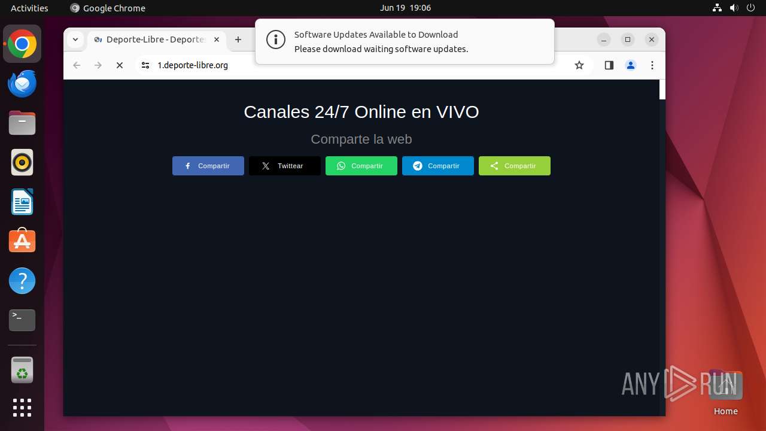
Task: Open Activities overview
Action: point(29,8)
